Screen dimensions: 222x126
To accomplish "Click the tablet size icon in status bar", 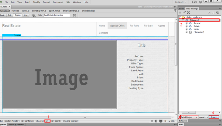I will click(156, 121).
